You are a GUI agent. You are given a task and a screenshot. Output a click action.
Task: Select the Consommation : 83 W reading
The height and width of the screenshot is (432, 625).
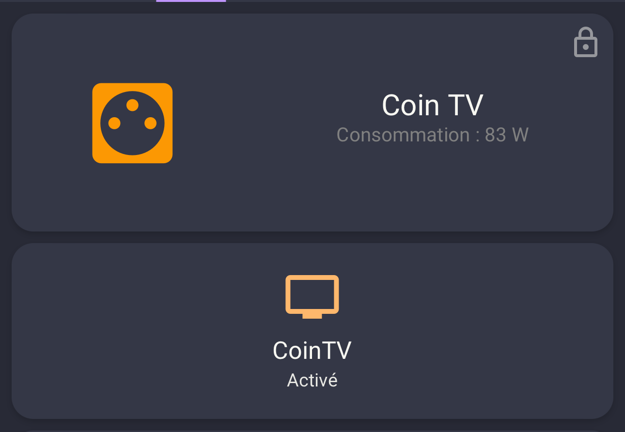(x=433, y=135)
